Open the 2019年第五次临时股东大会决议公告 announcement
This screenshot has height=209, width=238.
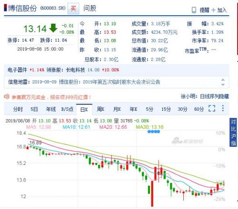point(121,82)
